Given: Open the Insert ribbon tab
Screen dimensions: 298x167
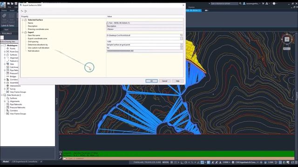Looking at the screenshot, I should (x=12, y=10).
